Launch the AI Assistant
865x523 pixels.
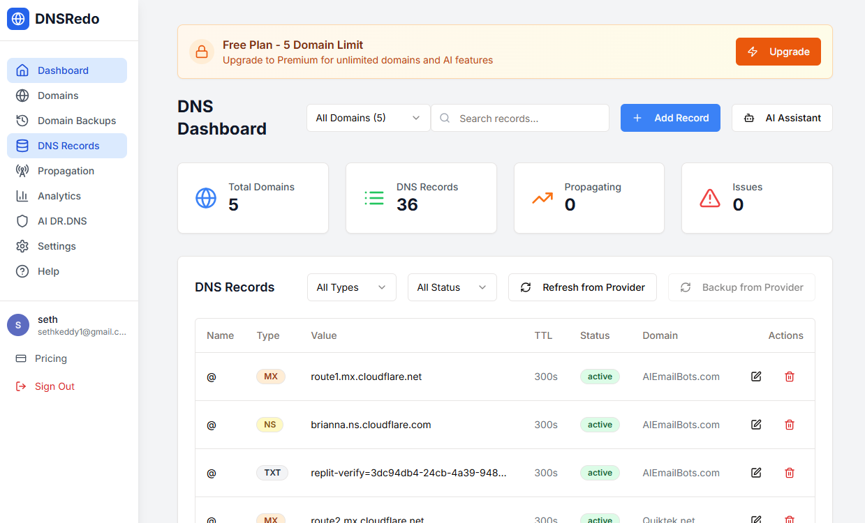782,118
